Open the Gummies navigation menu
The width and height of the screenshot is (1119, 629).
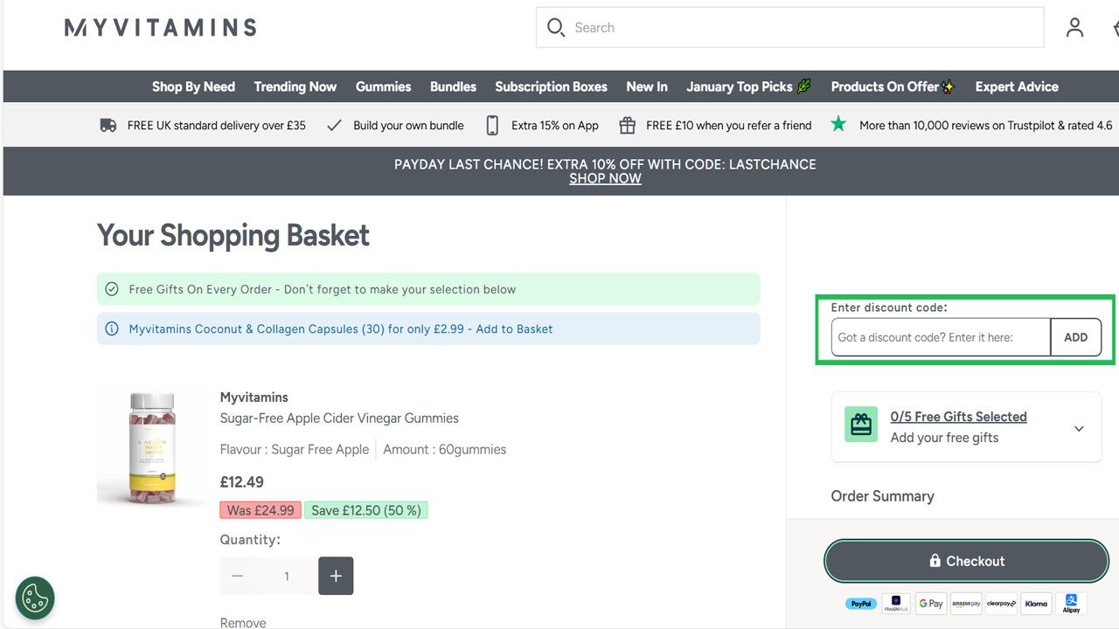click(383, 86)
